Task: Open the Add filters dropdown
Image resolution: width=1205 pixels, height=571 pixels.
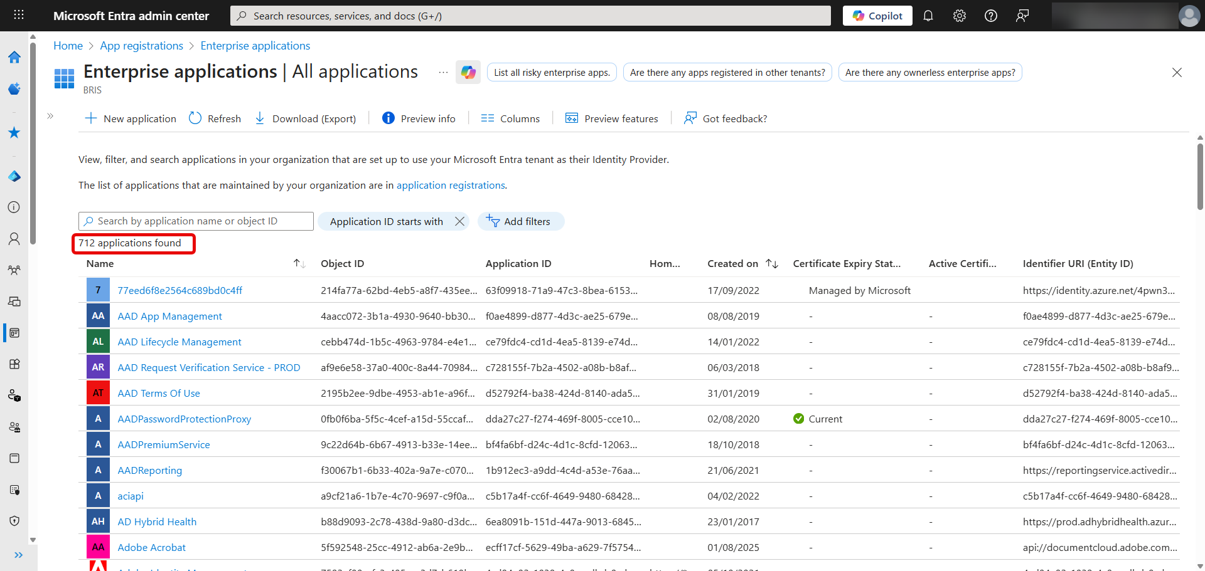Action: [x=521, y=221]
